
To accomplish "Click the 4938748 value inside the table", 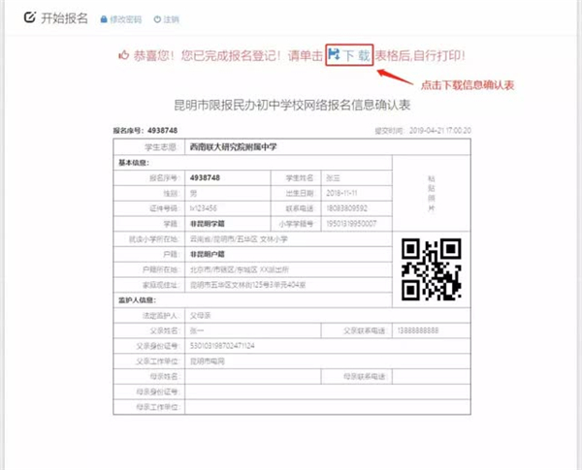I will (x=205, y=178).
